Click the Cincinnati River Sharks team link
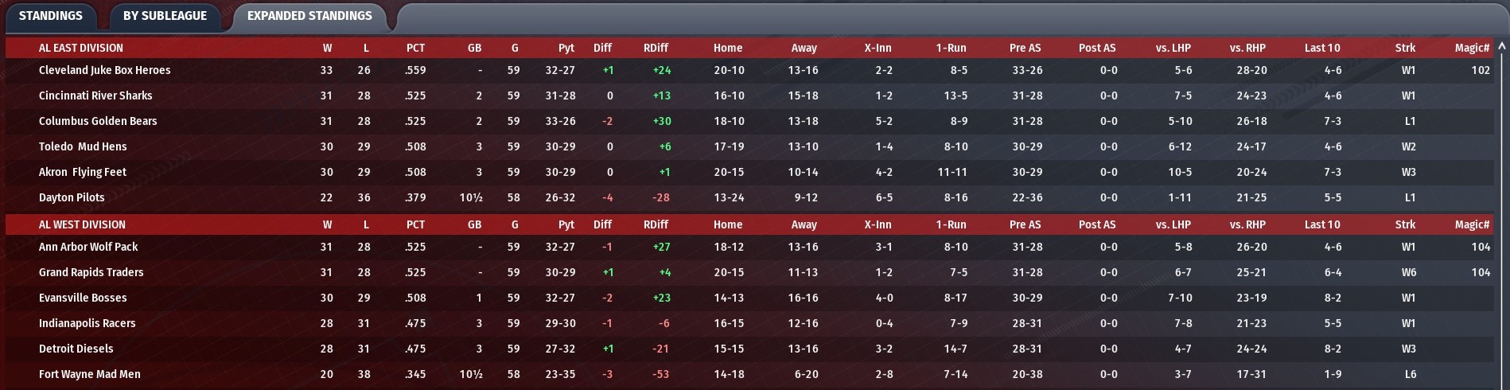 (95, 96)
